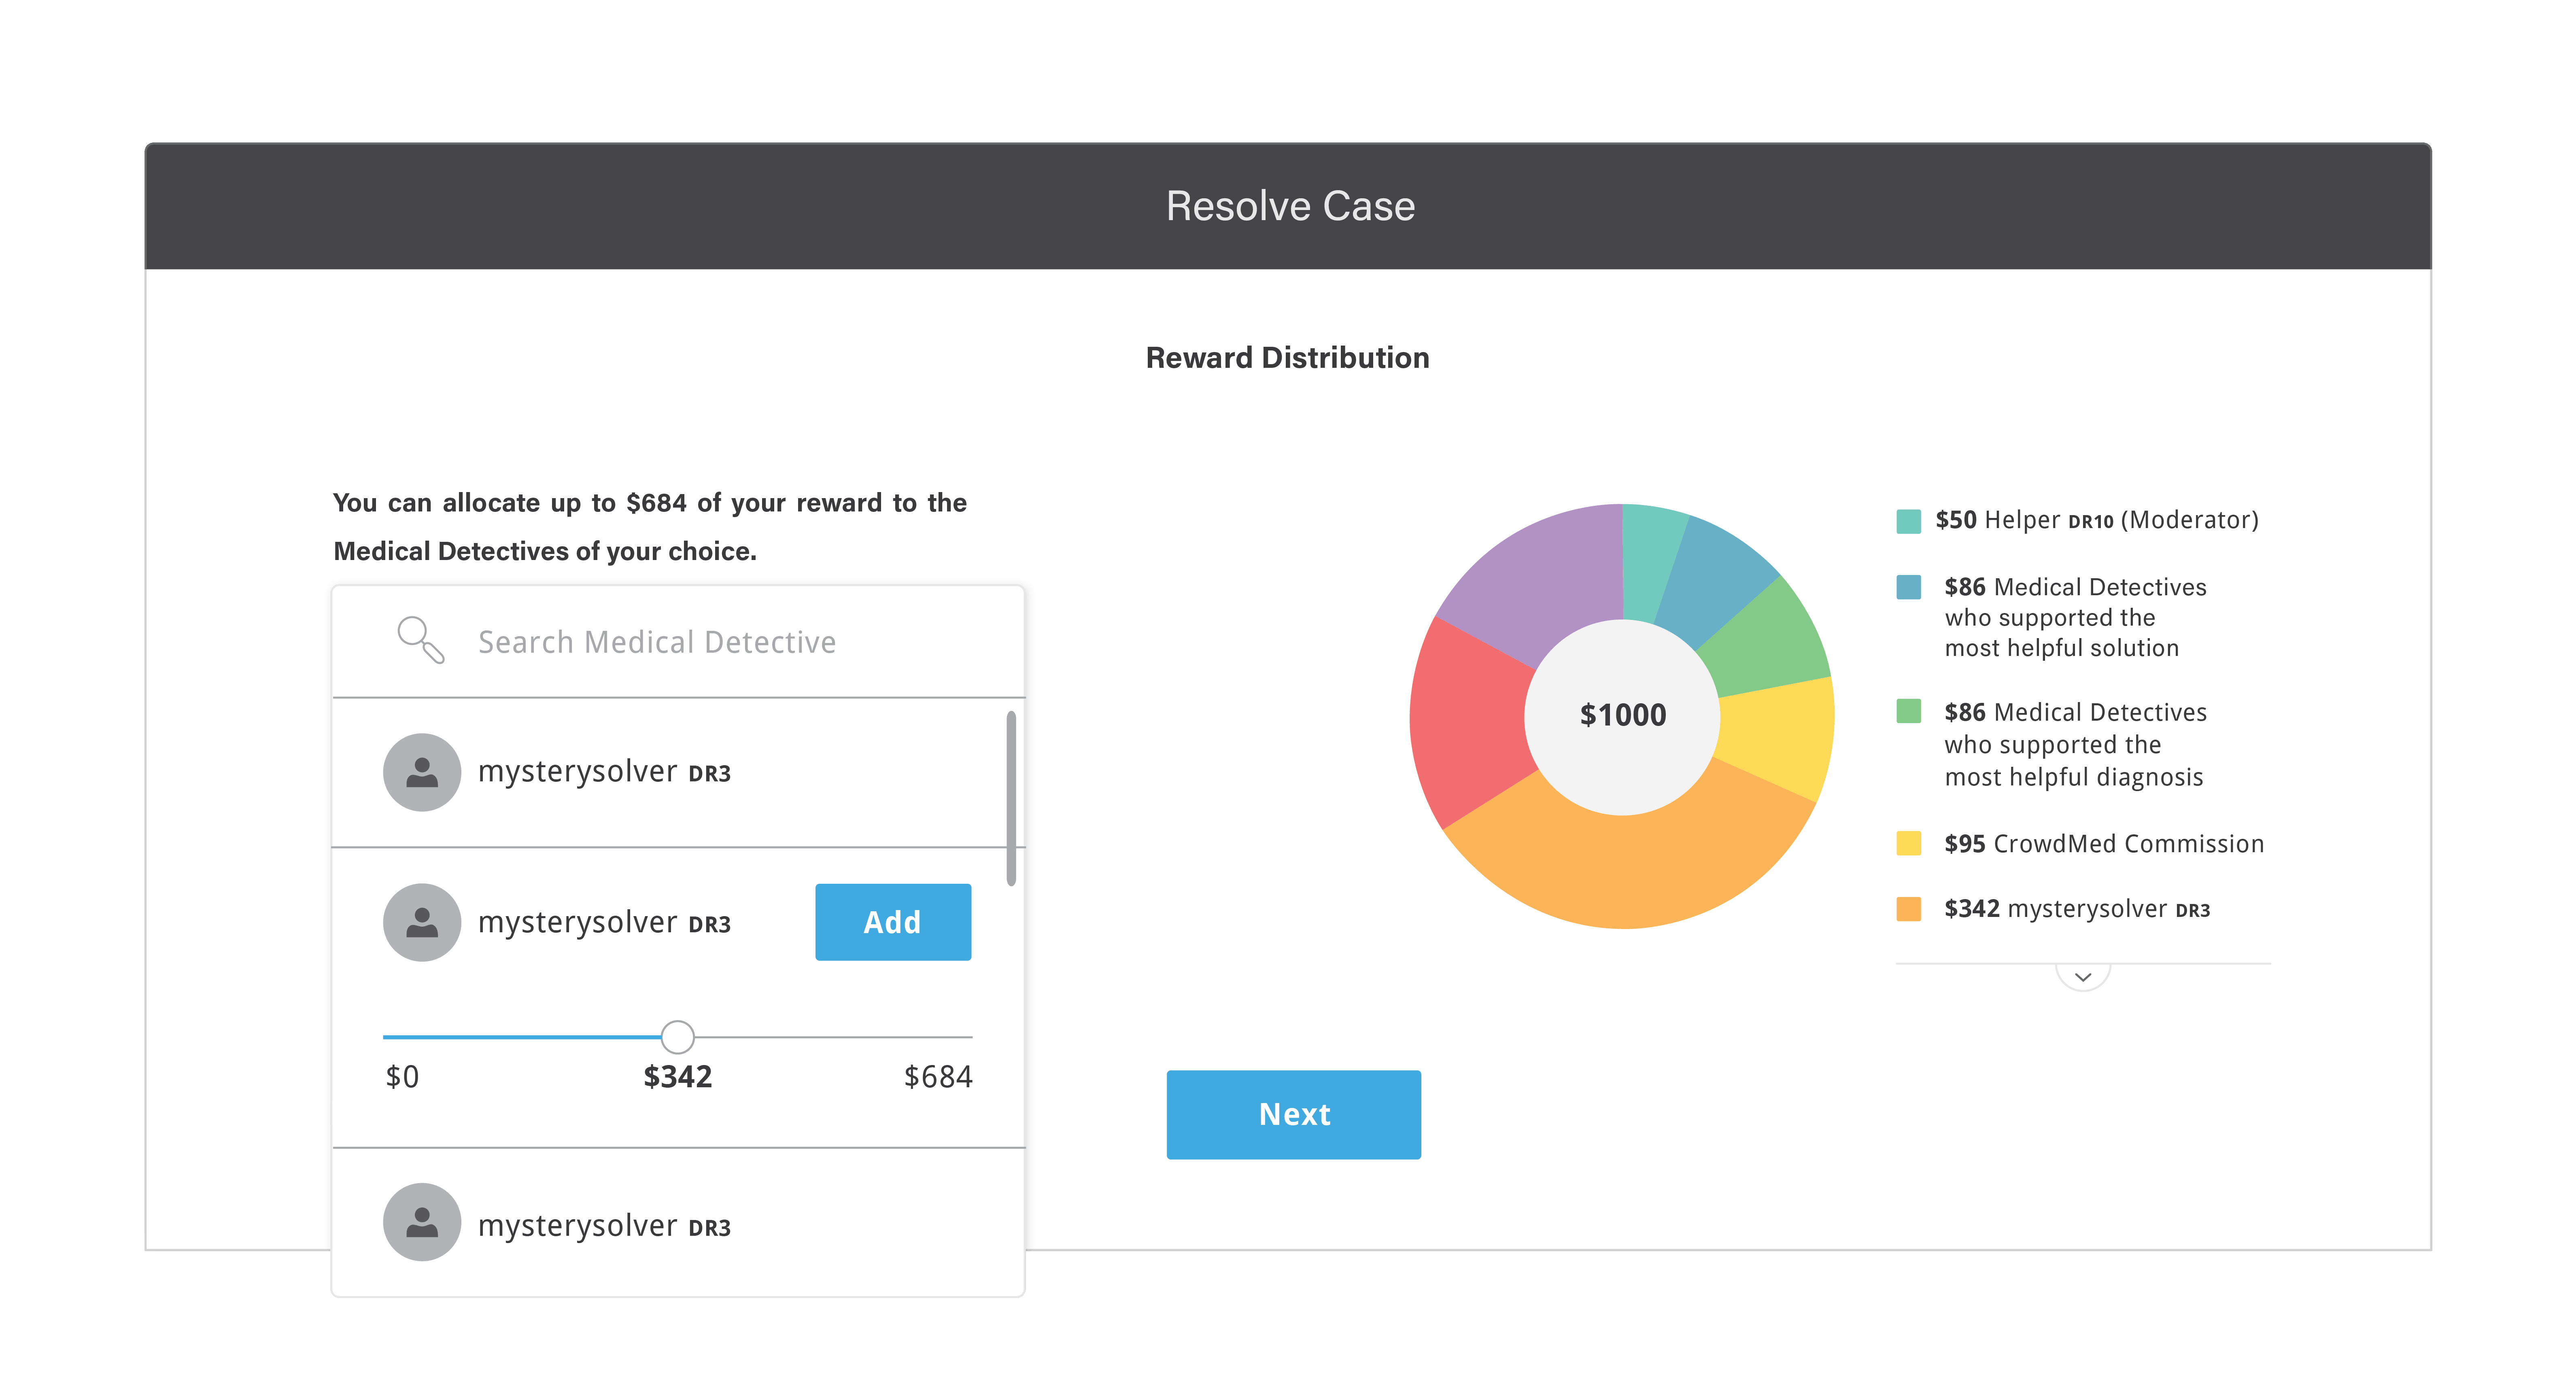Select the first mysterysolver DR3 row
Screen dimensions: 2576x1394
click(x=678, y=772)
